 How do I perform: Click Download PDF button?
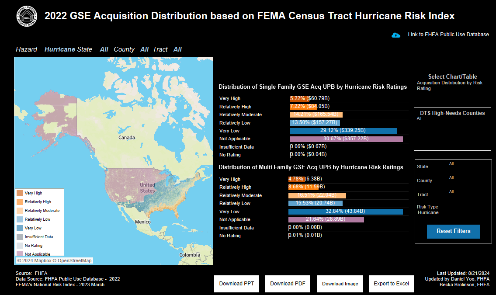[x=288, y=284]
